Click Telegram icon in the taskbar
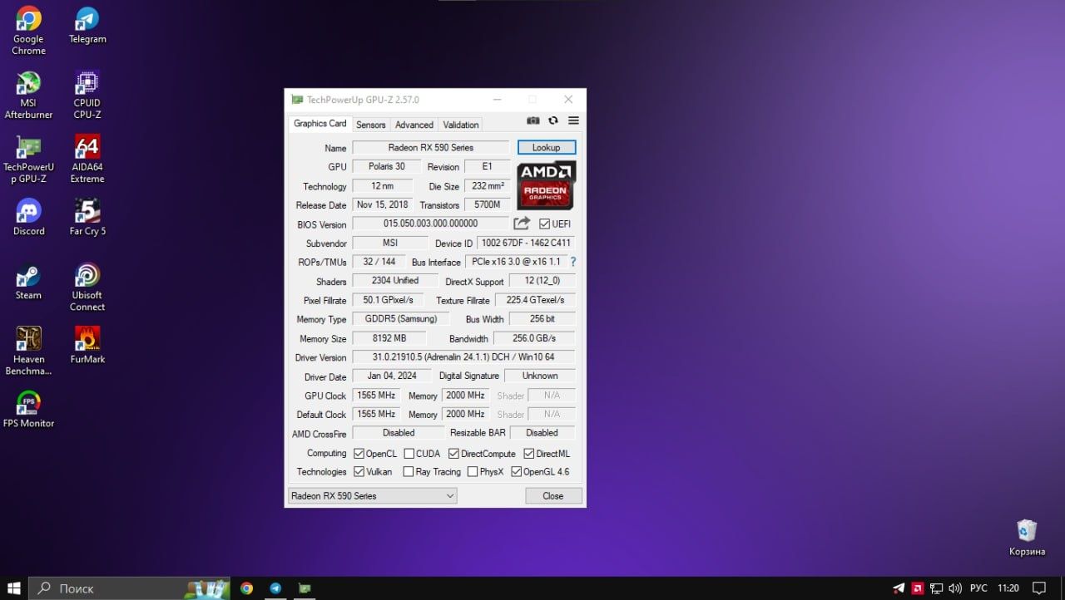This screenshot has height=600, width=1065. (275, 588)
